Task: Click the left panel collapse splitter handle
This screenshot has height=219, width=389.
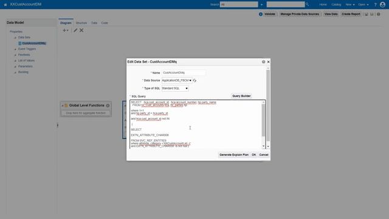Action: coord(58,125)
